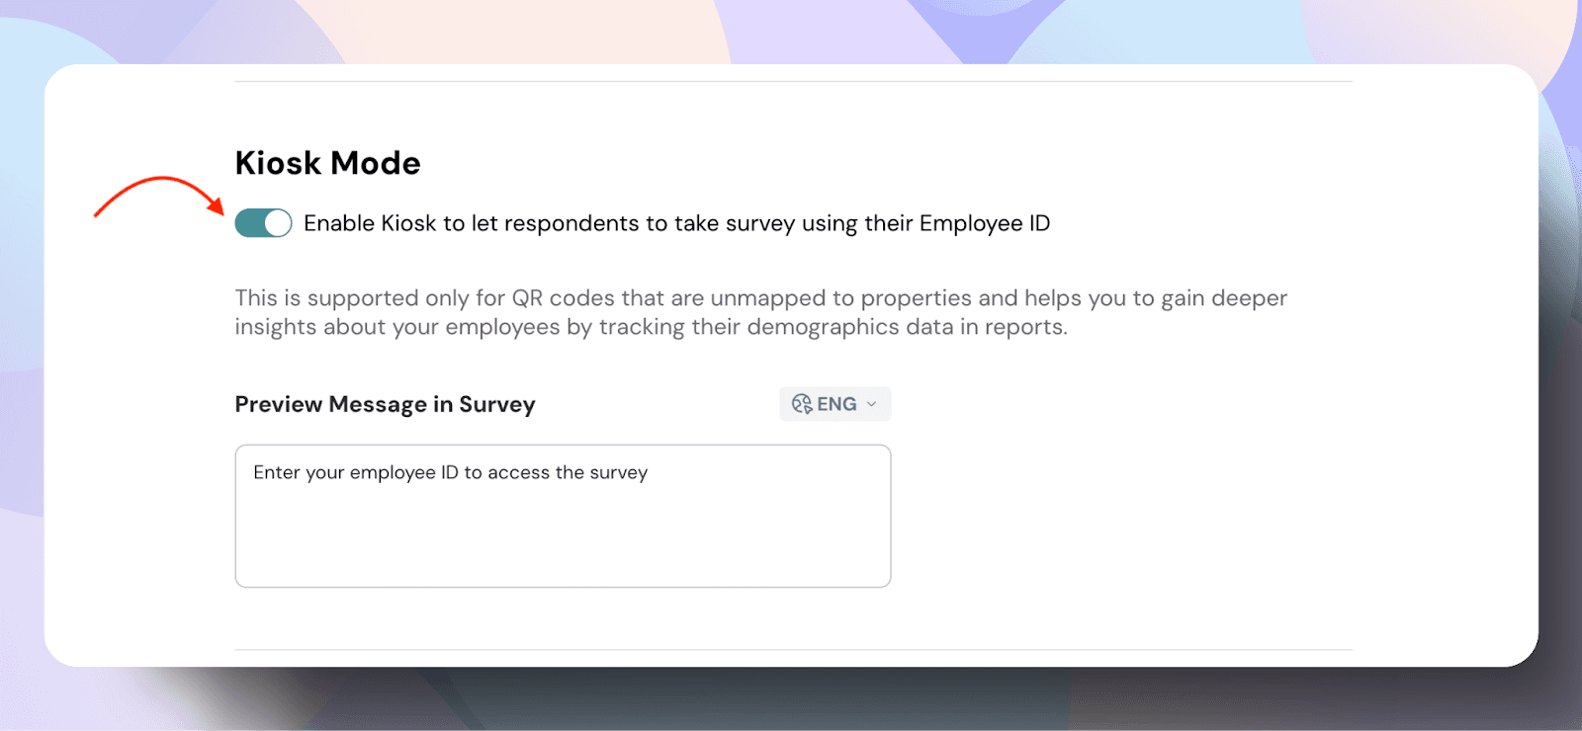
Task: Expand the ENG language chevron arrow
Action: (x=871, y=404)
